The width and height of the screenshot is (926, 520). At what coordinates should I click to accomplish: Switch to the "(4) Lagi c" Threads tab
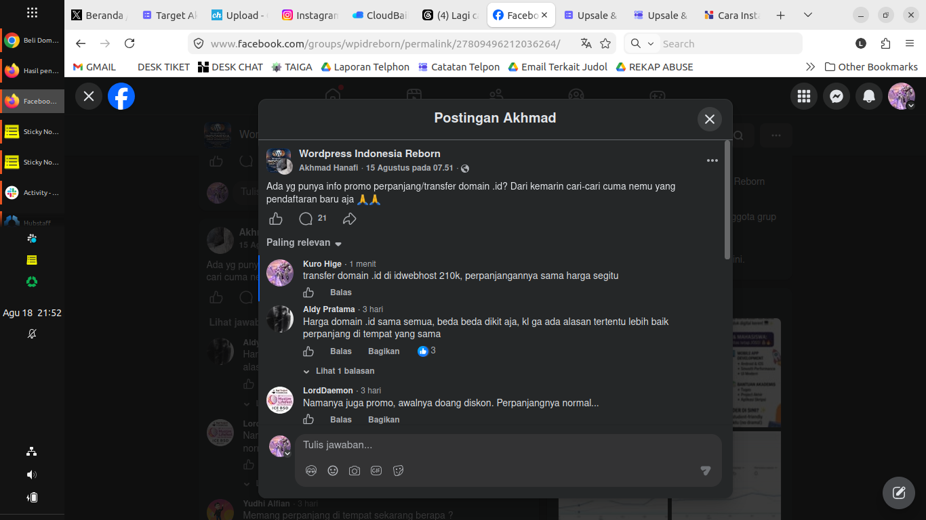(451, 15)
